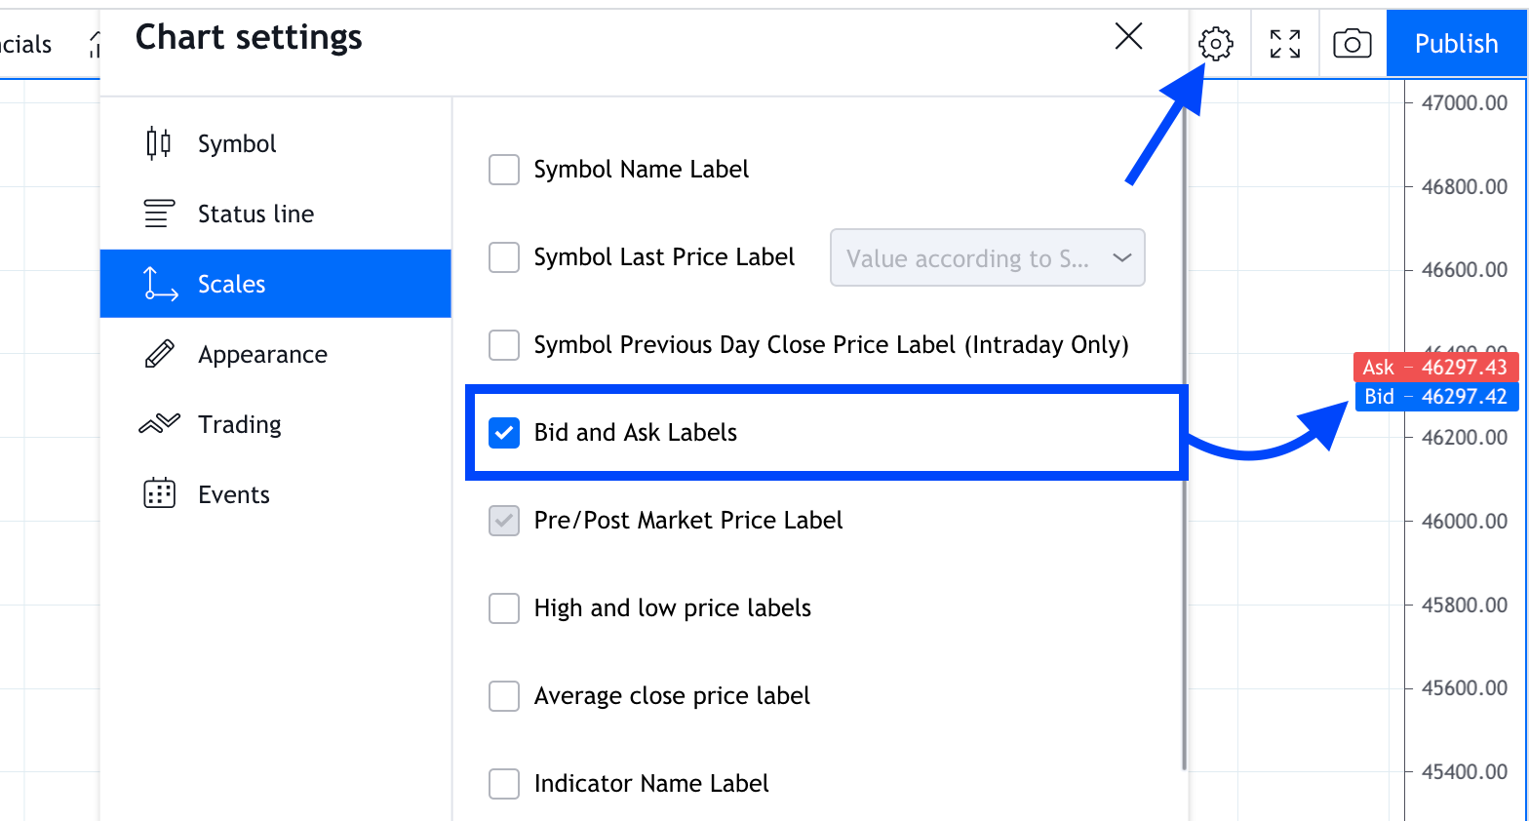Click the Events calendar icon
1529x821 pixels.
(159, 494)
